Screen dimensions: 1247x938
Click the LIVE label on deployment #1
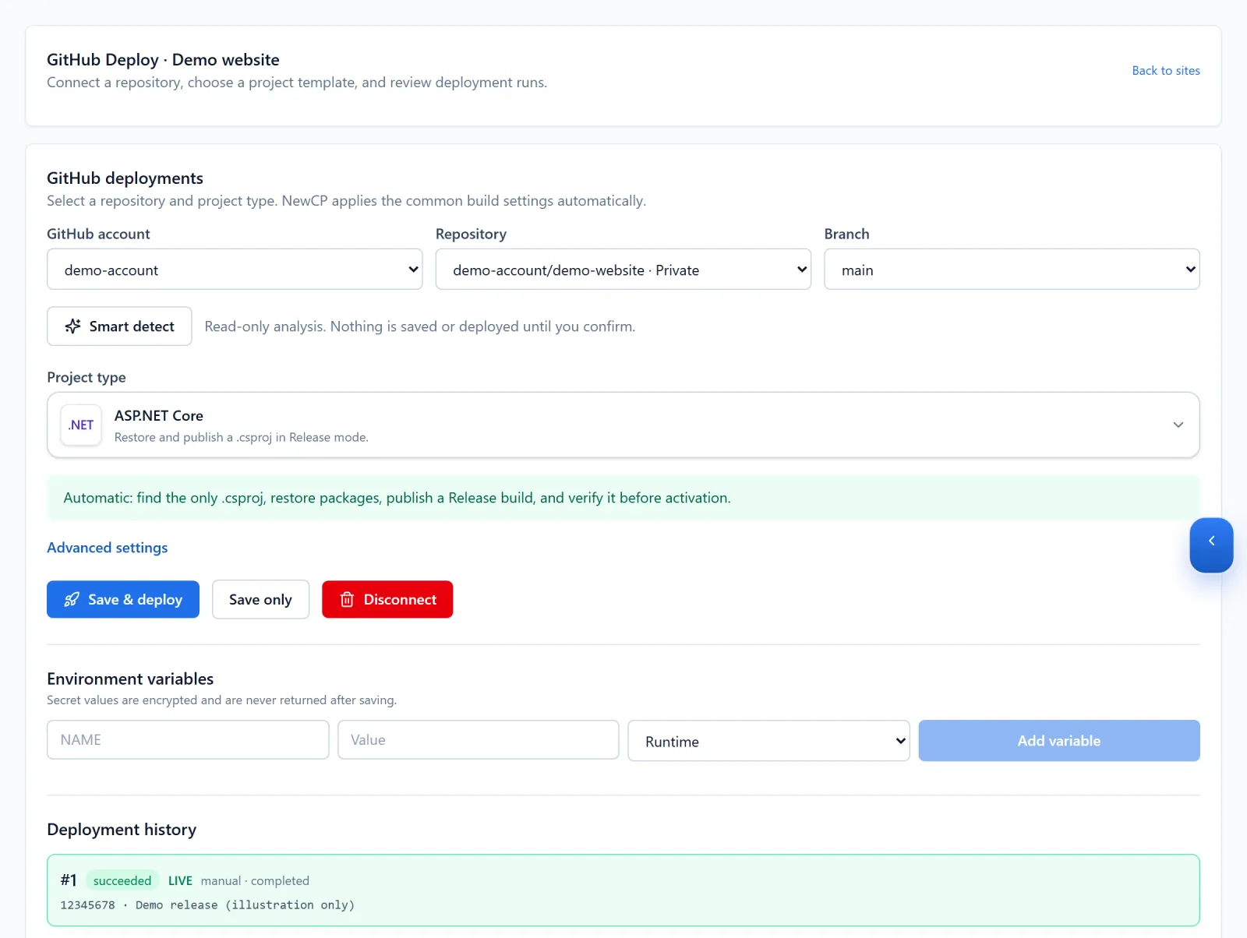coord(180,880)
